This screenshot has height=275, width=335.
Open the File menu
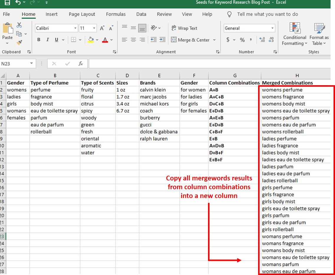pyautogui.click(x=6, y=14)
